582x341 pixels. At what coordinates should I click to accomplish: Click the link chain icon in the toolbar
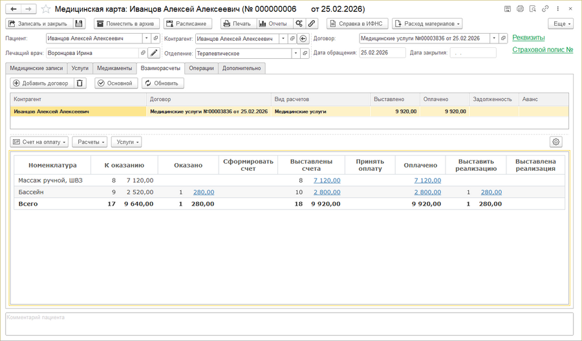pos(312,24)
